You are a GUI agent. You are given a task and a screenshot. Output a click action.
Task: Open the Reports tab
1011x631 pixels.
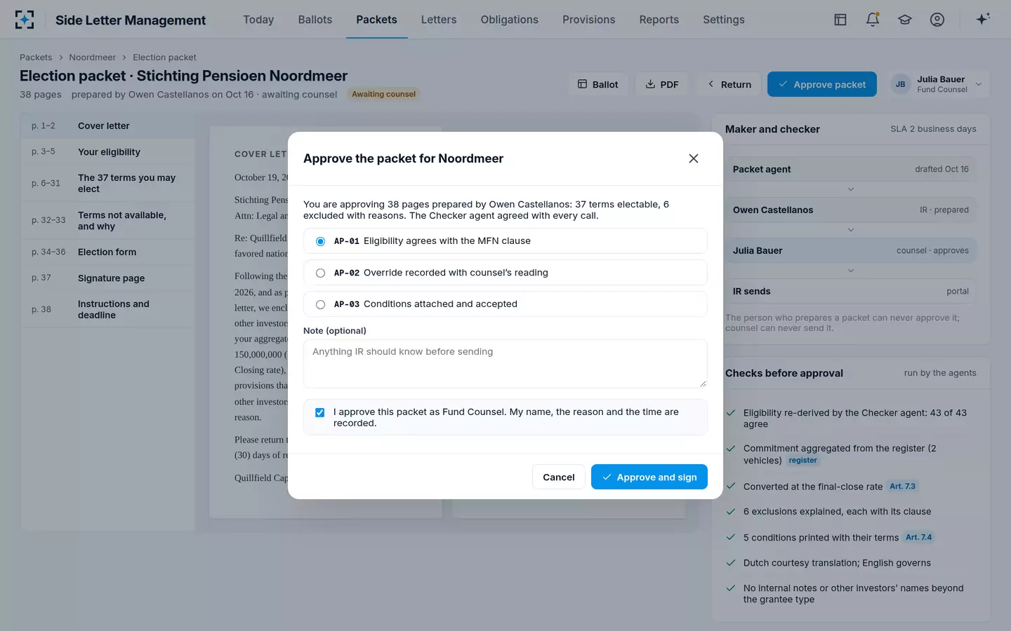[659, 20]
